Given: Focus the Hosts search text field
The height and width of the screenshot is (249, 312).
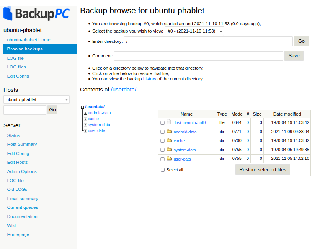Looking at the screenshot, I should [x=25, y=110].
